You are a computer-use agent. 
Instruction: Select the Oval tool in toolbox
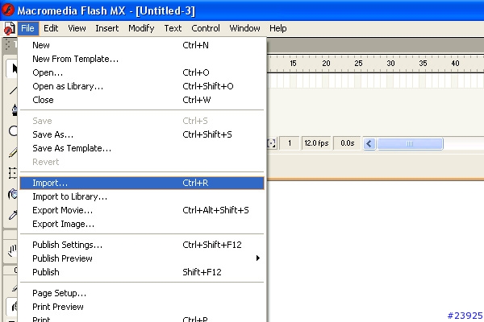(13, 131)
